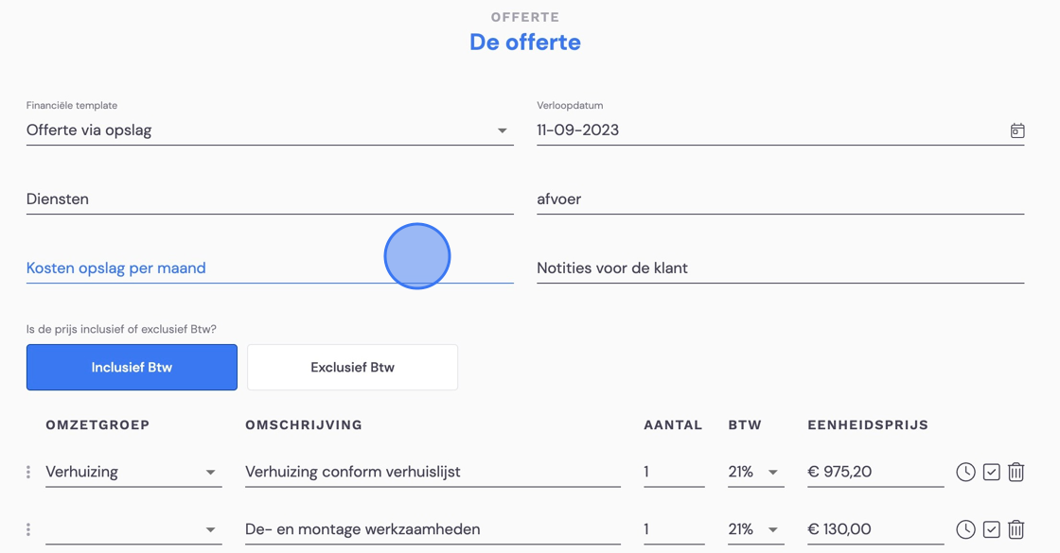
Task: Delete the Verhuizing conform verhuislijst row
Action: [x=1016, y=472]
